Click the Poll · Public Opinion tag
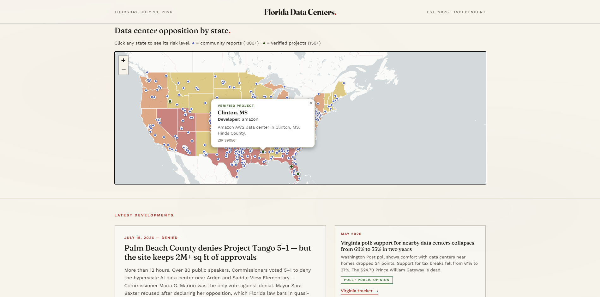 pos(367,280)
